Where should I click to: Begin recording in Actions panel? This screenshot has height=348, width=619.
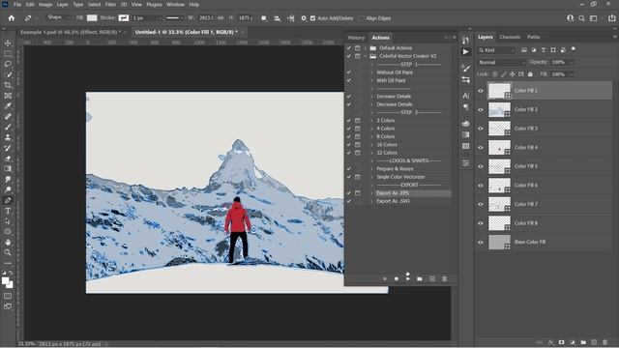coord(397,278)
